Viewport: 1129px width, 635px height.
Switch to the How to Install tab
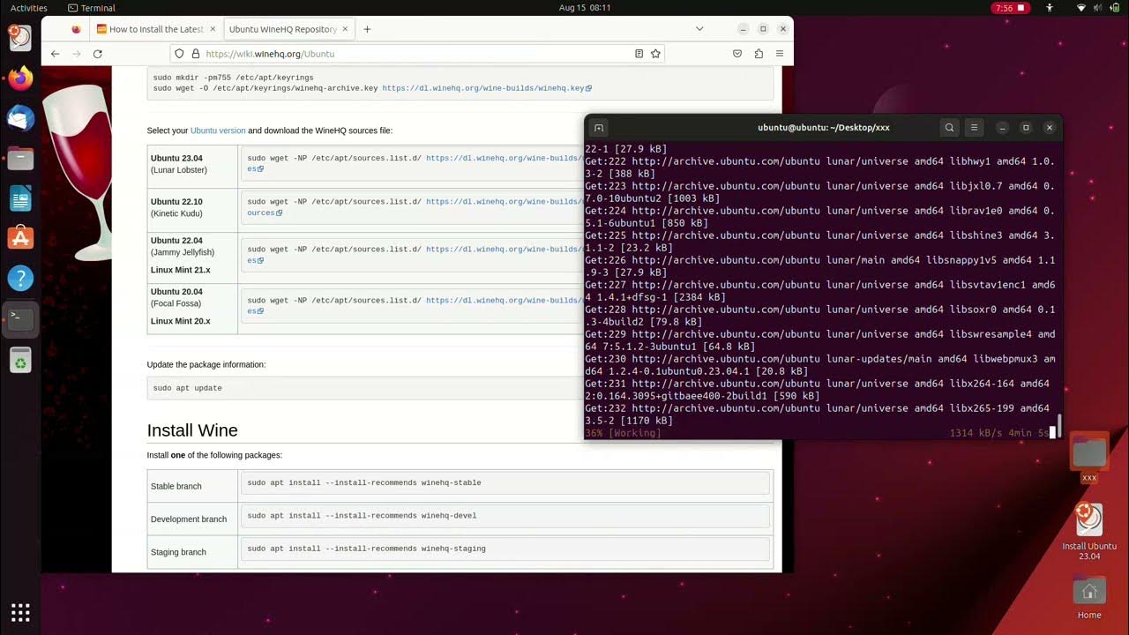tap(156, 29)
